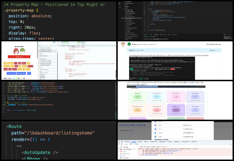Click the 'No Show Rate Tracking' heading
The image size is (234, 161).
(x=132, y=125)
